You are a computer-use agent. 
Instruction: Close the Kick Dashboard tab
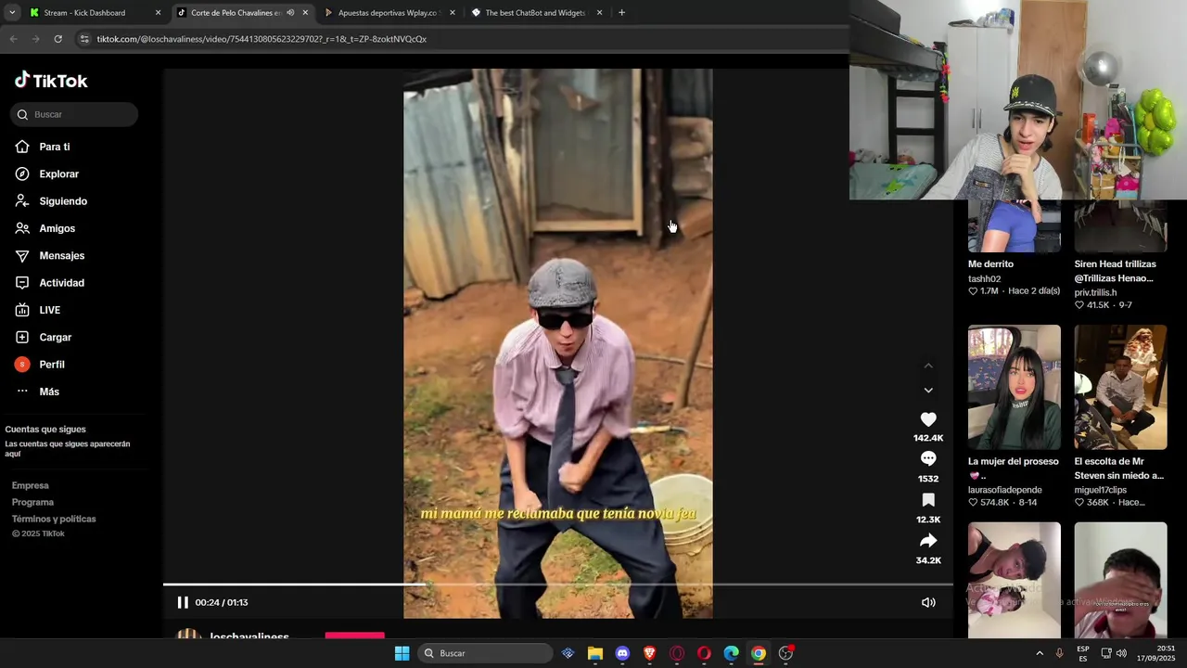click(158, 13)
